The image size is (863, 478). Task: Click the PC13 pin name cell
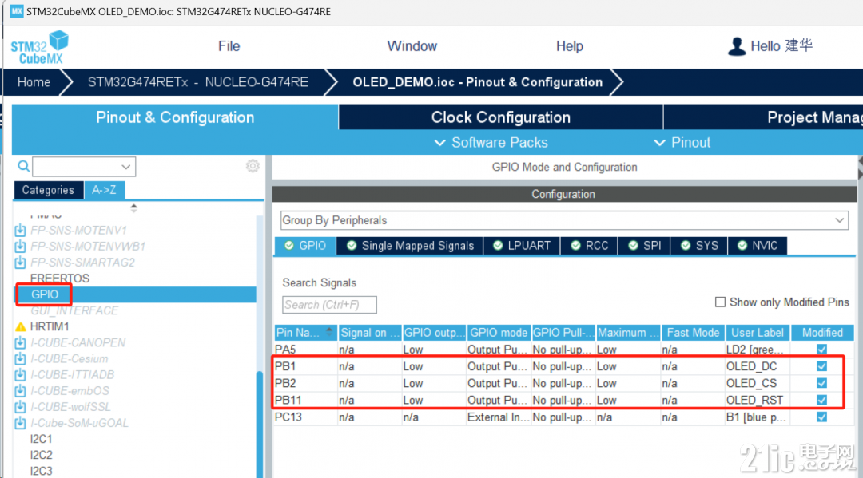(x=305, y=417)
